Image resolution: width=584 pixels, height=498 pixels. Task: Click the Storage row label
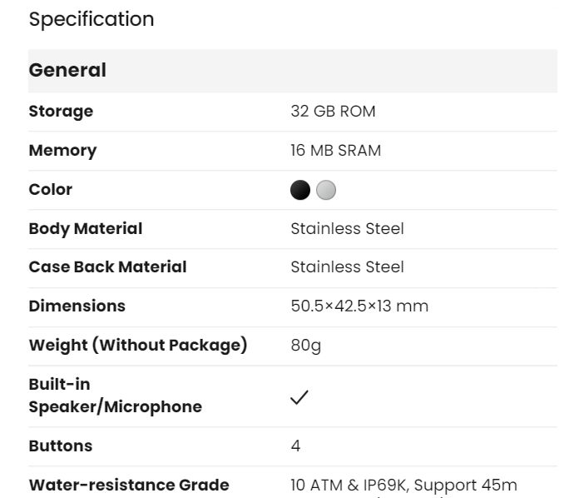[61, 112]
